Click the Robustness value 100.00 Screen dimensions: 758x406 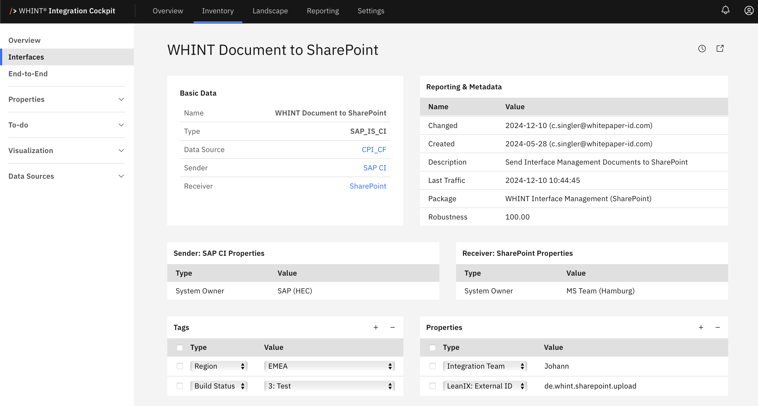(517, 217)
